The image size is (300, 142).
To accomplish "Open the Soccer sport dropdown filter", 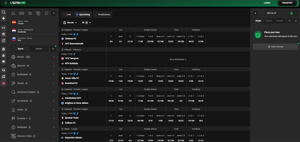I will [x=70, y=23].
